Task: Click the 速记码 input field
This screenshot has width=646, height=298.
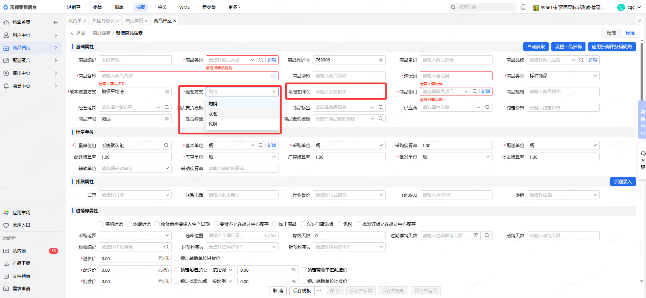Action: pos(456,76)
